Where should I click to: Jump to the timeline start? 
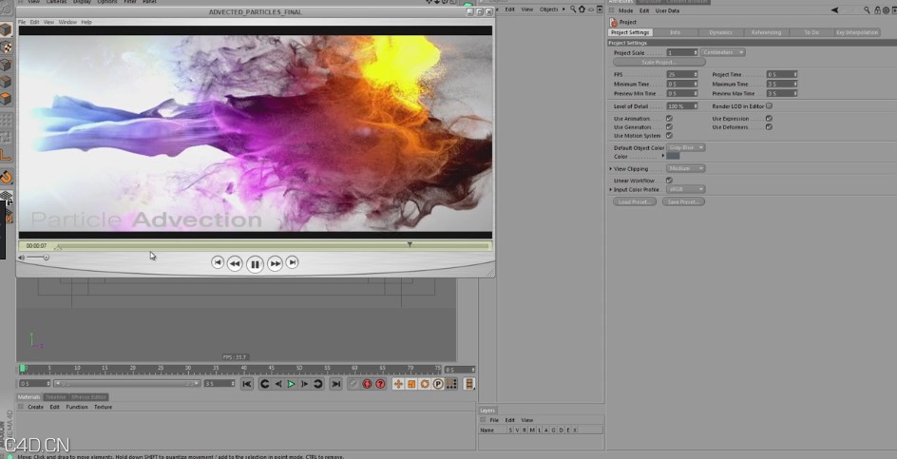(247, 384)
